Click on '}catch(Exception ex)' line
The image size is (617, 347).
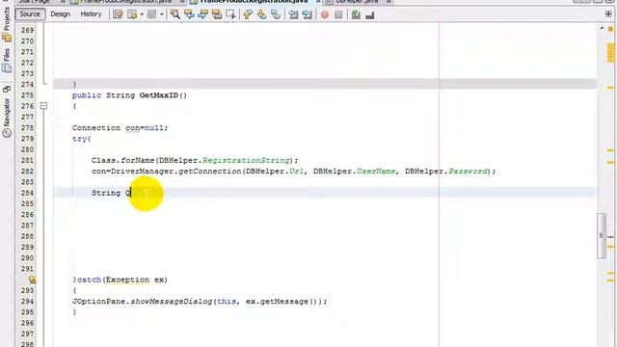[x=120, y=280]
